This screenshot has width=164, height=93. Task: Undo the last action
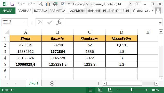(20, 4)
